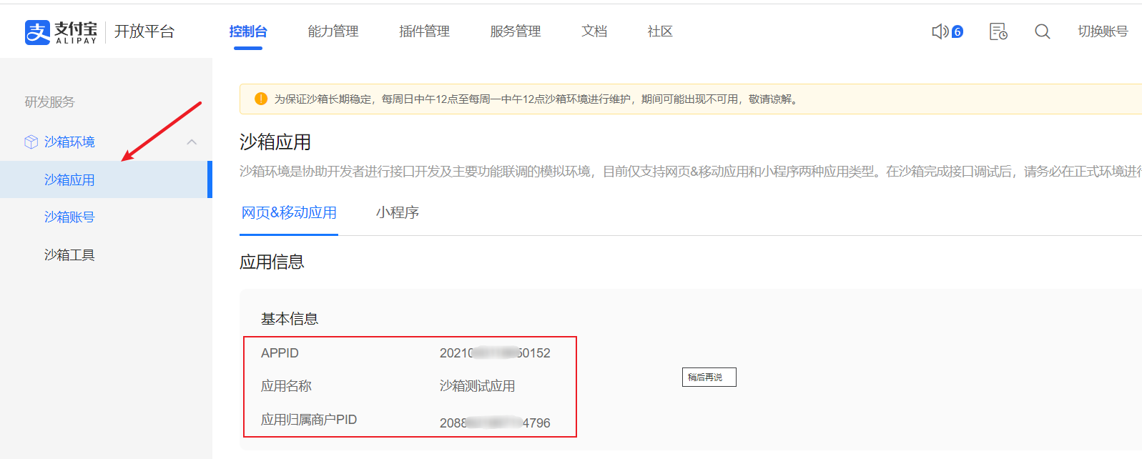Open the 能力管理 menu
1142x459 pixels.
coord(333,31)
